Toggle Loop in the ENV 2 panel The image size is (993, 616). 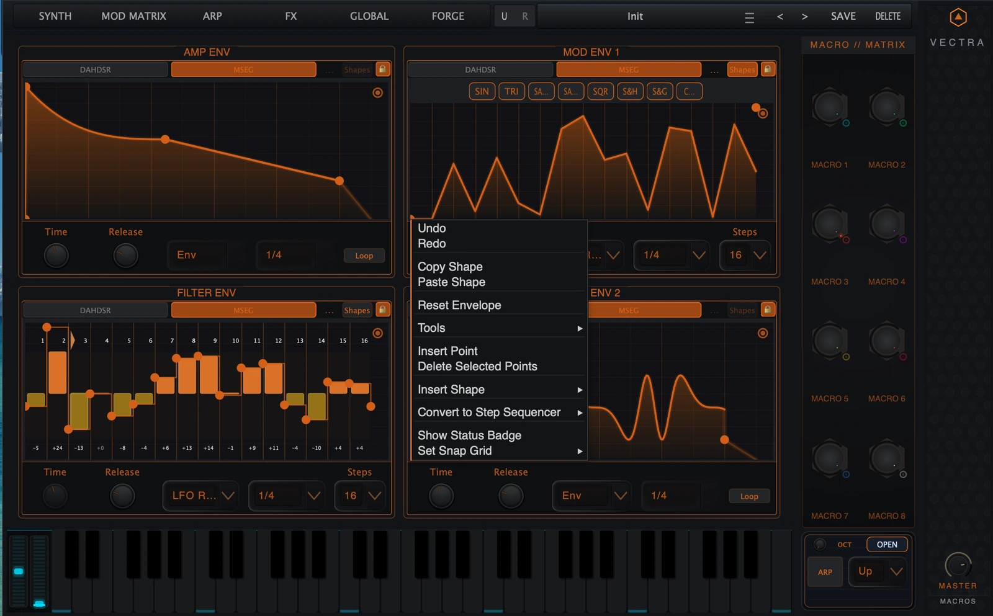[x=749, y=496]
